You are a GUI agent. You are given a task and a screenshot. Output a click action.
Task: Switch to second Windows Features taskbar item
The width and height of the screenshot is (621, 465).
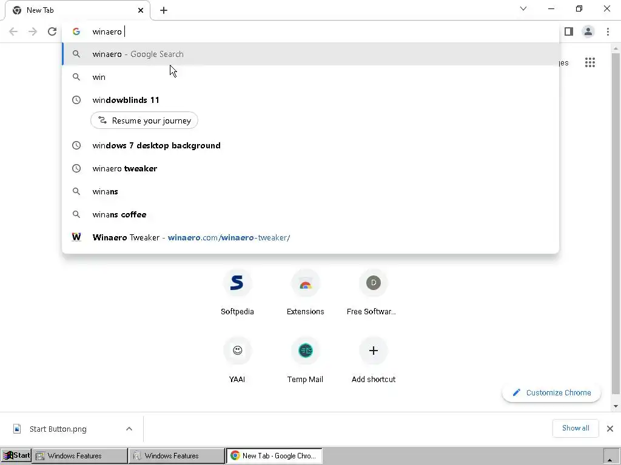coord(176,456)
